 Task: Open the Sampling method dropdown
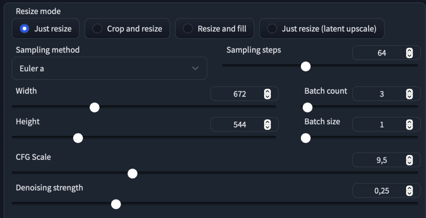pyautogui.click(x=109, y=68)
